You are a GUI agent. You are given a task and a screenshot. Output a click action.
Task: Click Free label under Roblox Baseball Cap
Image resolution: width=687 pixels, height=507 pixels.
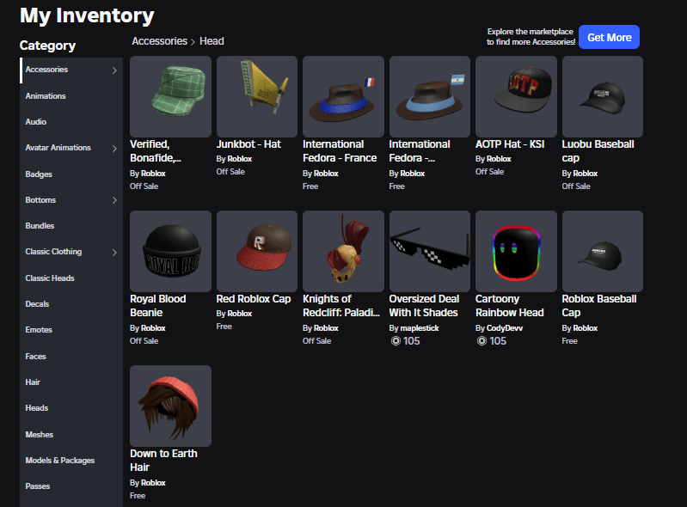(x=569, y=341)
